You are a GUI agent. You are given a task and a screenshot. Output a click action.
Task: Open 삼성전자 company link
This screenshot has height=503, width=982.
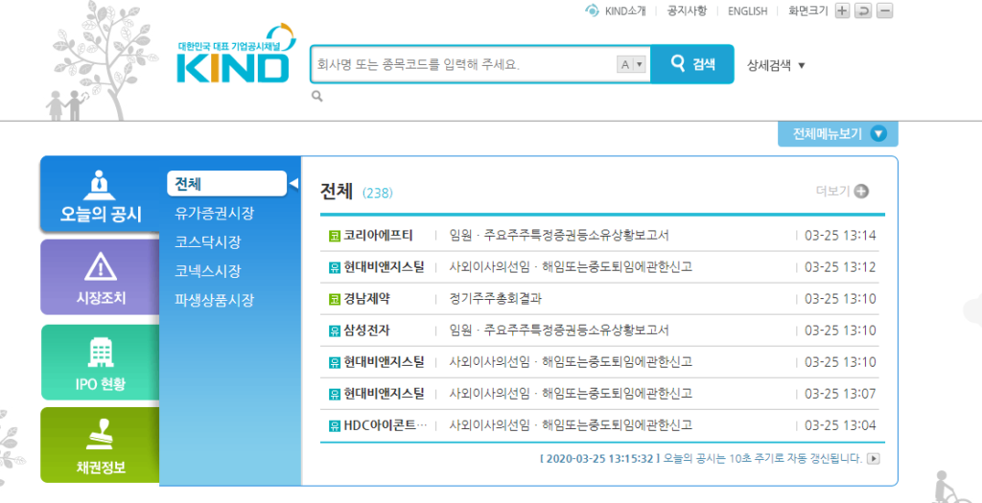coord(366,331)
